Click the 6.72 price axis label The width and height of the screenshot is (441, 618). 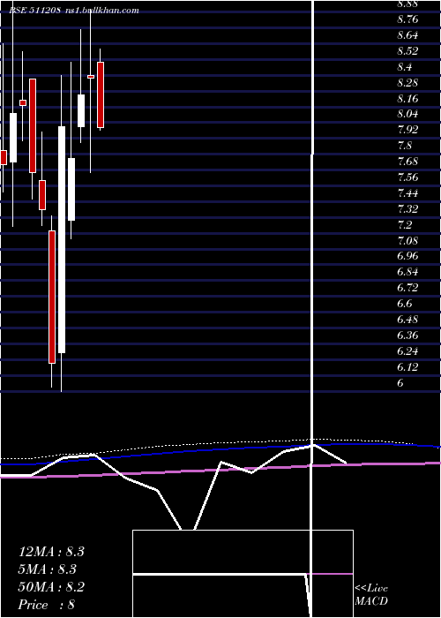(407, 288)
